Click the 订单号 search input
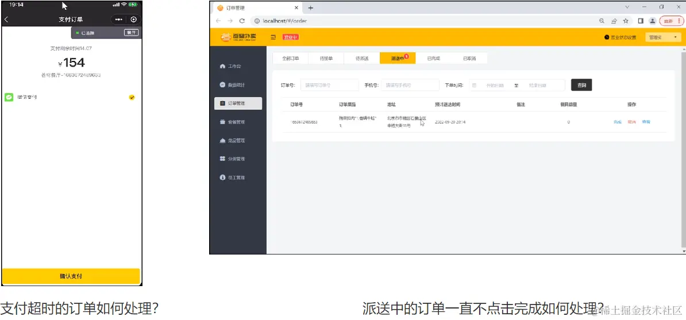This screenshot has width=686, height=320. 329,85
